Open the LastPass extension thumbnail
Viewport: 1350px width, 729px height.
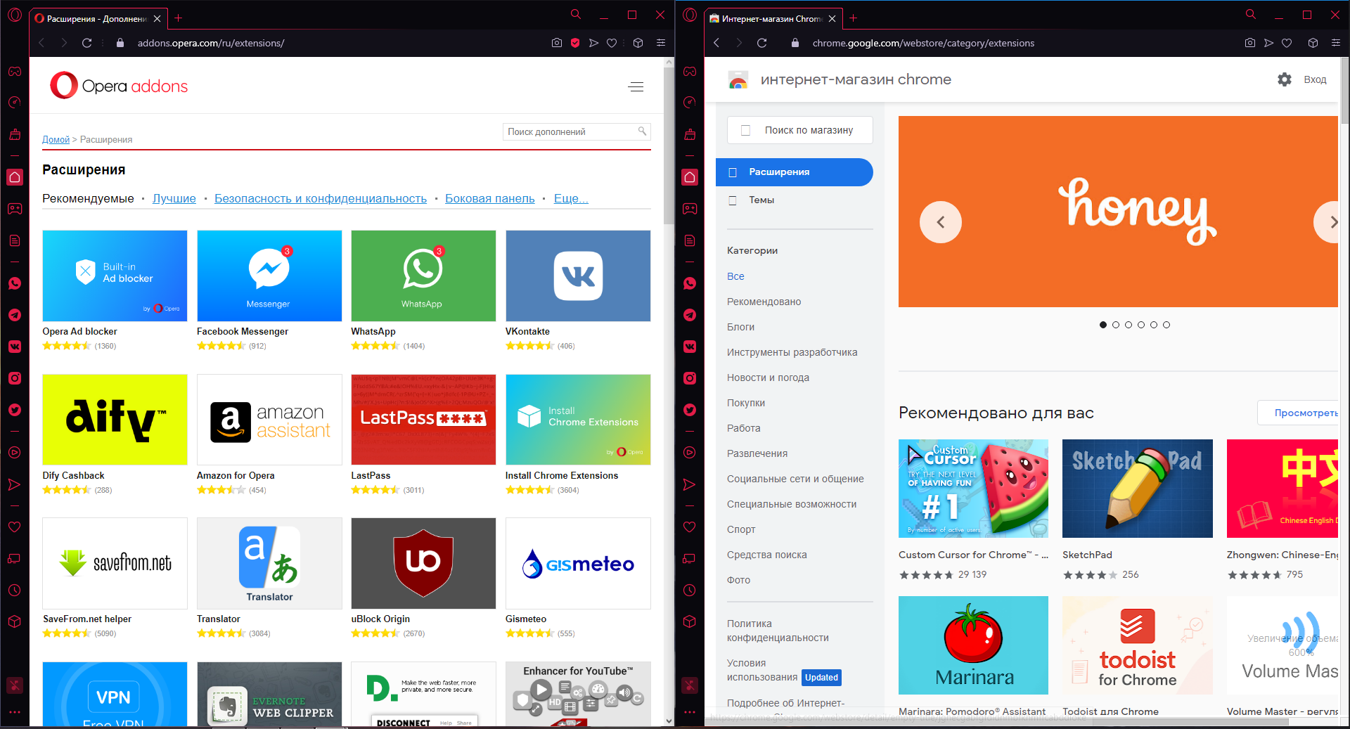(423, 419)
